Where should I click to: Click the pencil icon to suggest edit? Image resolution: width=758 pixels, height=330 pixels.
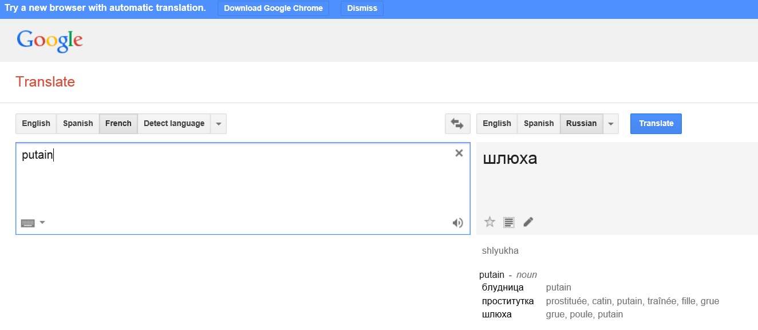coord(528,222)
